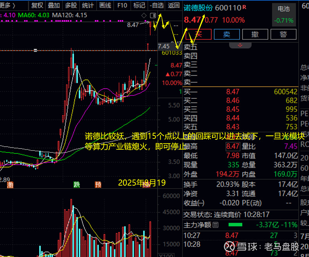309x257 pixels.
Task: Click the blue 卖 sell button
Action: [x=227, y=34]
